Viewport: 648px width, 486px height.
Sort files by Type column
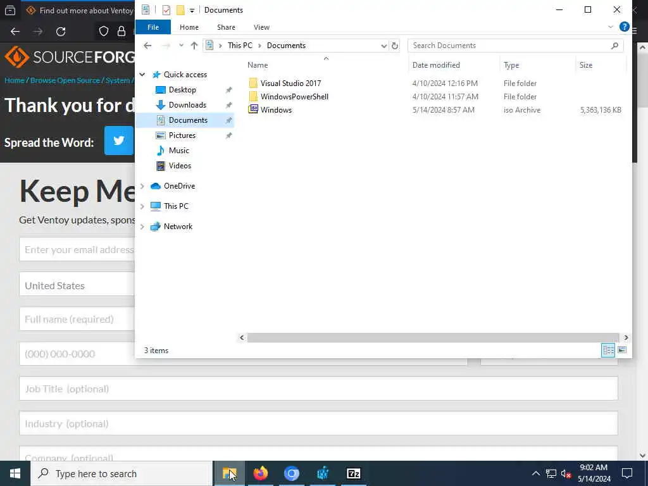coord(511,65)
